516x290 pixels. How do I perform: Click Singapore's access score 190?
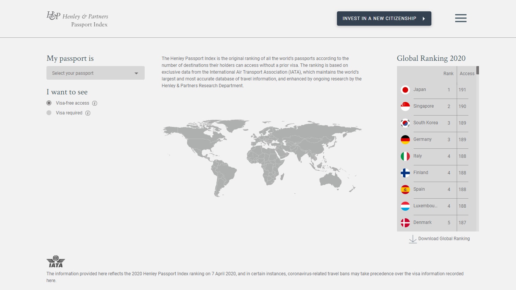462,106
